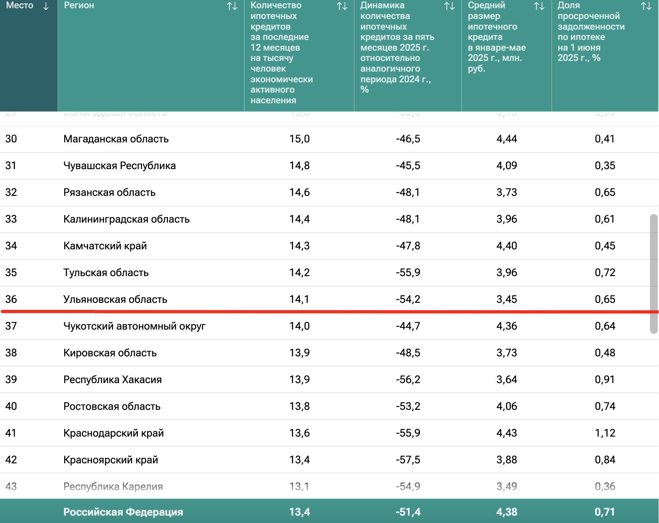Click overdue share 0,91
This screenshot has height=523, width=659.
[605, 380]
